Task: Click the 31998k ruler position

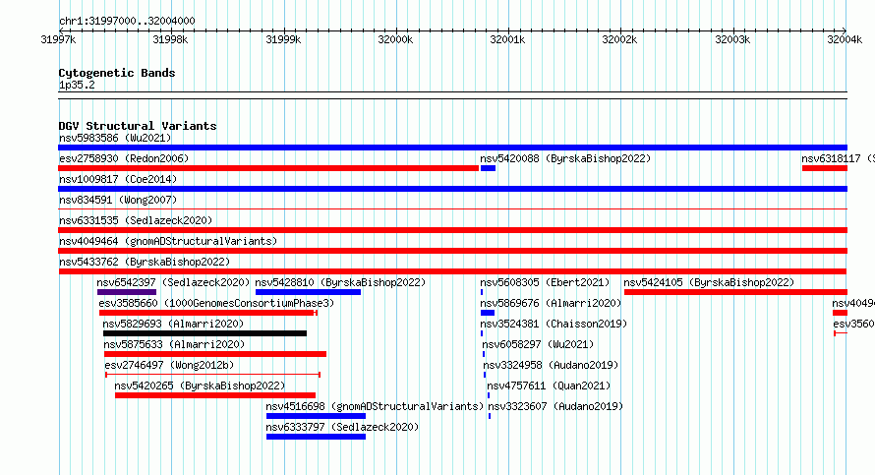Action: [170, 39]
